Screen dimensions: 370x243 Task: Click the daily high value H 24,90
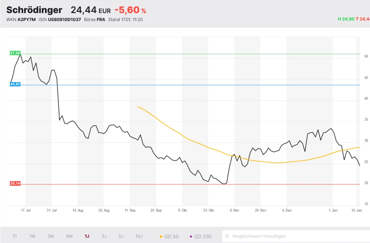pos(346,19)
